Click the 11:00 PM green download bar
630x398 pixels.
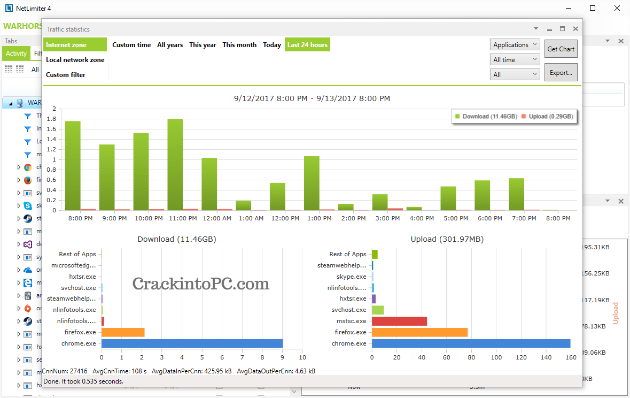[175, 165]
